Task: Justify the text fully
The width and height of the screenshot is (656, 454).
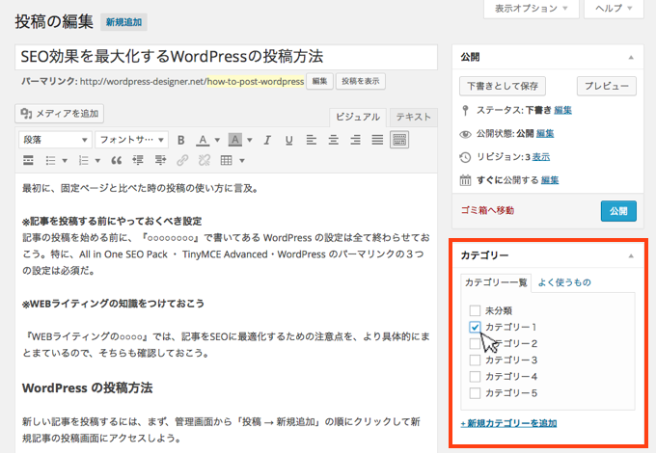Action: click(377, 140)
